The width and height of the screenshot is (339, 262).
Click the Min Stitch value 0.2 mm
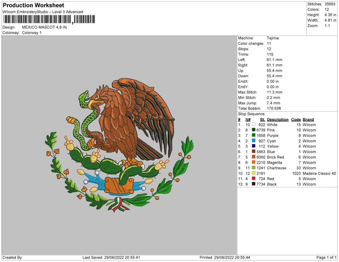click(273, 98)
